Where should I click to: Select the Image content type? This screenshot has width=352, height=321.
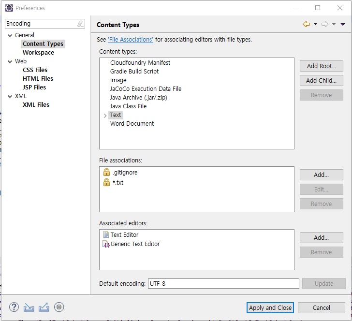click(118, 80)
